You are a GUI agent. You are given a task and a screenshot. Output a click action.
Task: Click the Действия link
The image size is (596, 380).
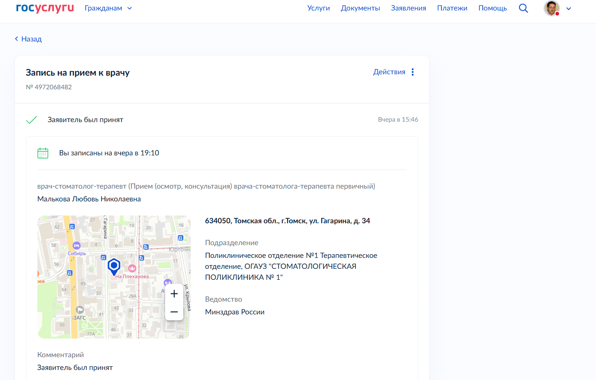coord(389,72)
